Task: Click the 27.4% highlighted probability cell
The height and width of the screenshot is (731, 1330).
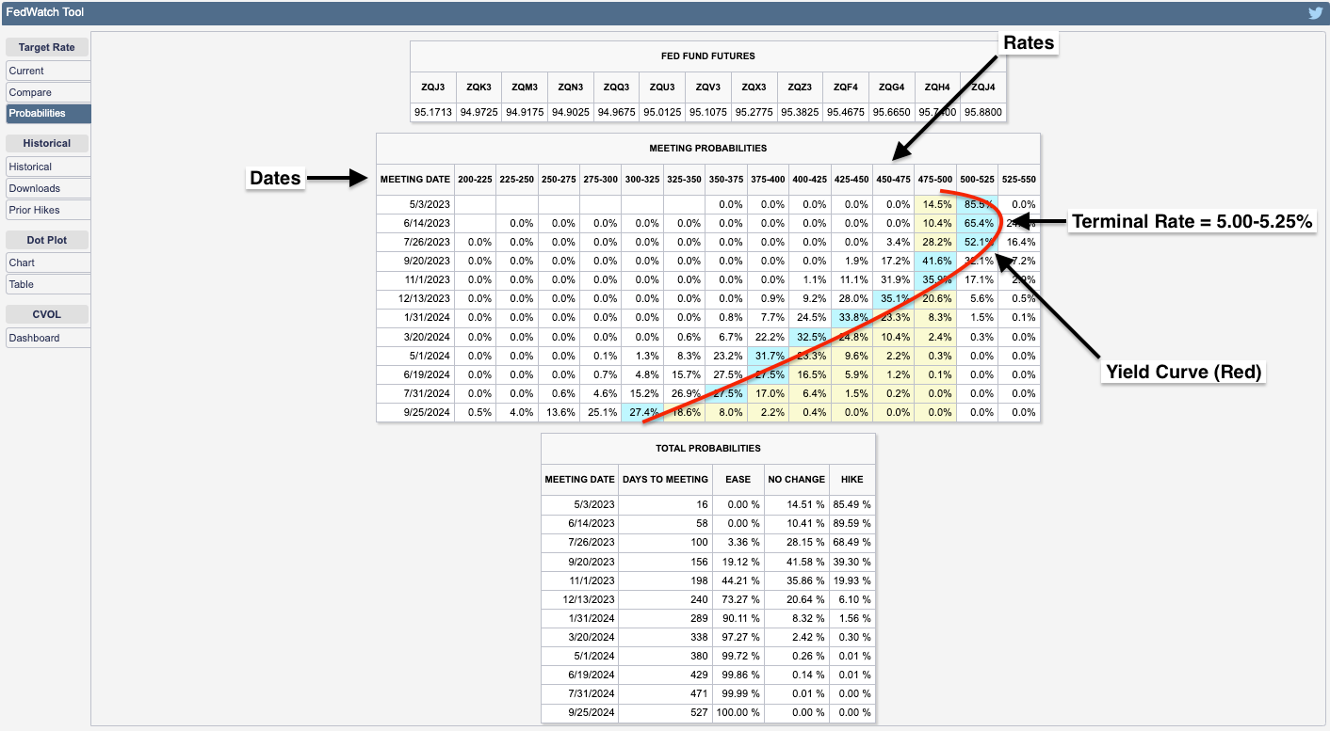Action: click(642, 412)
